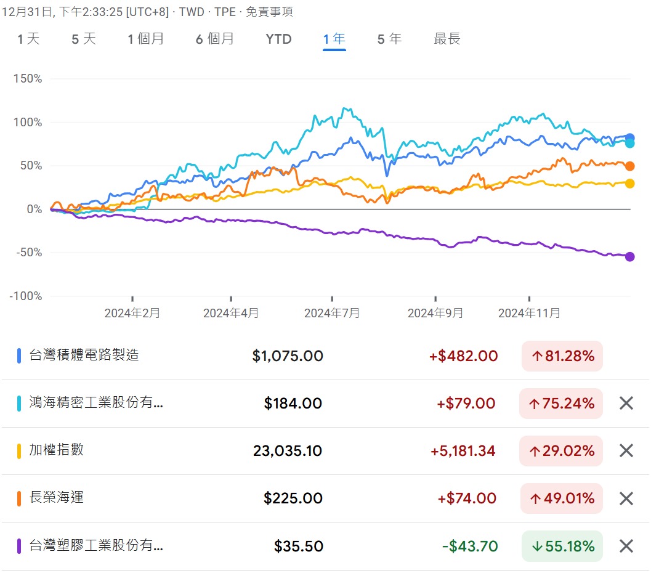
Task: Remove 長榮海運 using its X icon
Action: 626,498
